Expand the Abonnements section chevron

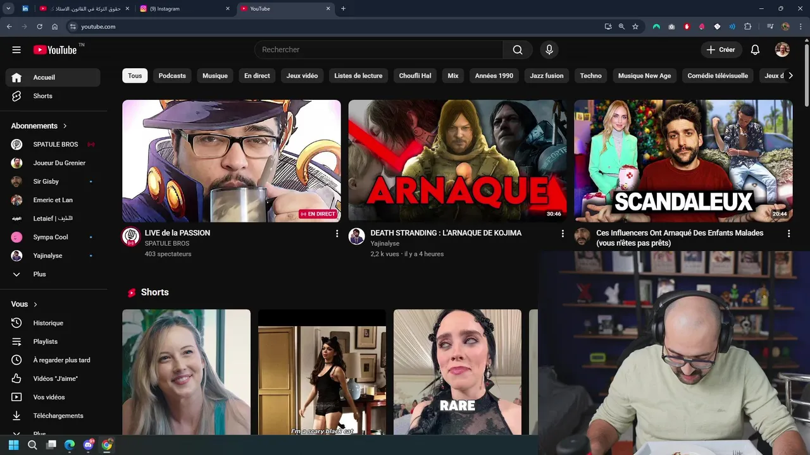(65, 126)
